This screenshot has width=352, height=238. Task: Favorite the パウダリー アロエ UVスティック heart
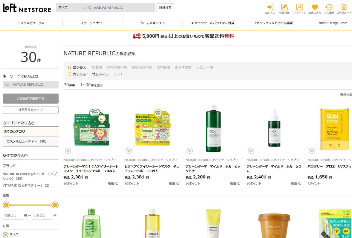312,151
